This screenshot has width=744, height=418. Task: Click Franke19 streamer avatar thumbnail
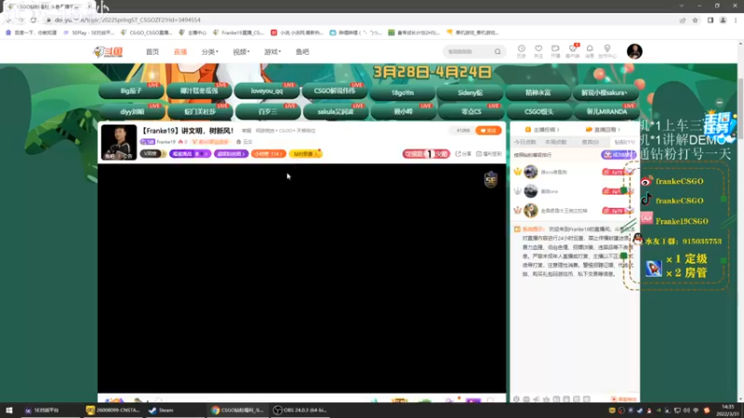[x=119, y=142]
